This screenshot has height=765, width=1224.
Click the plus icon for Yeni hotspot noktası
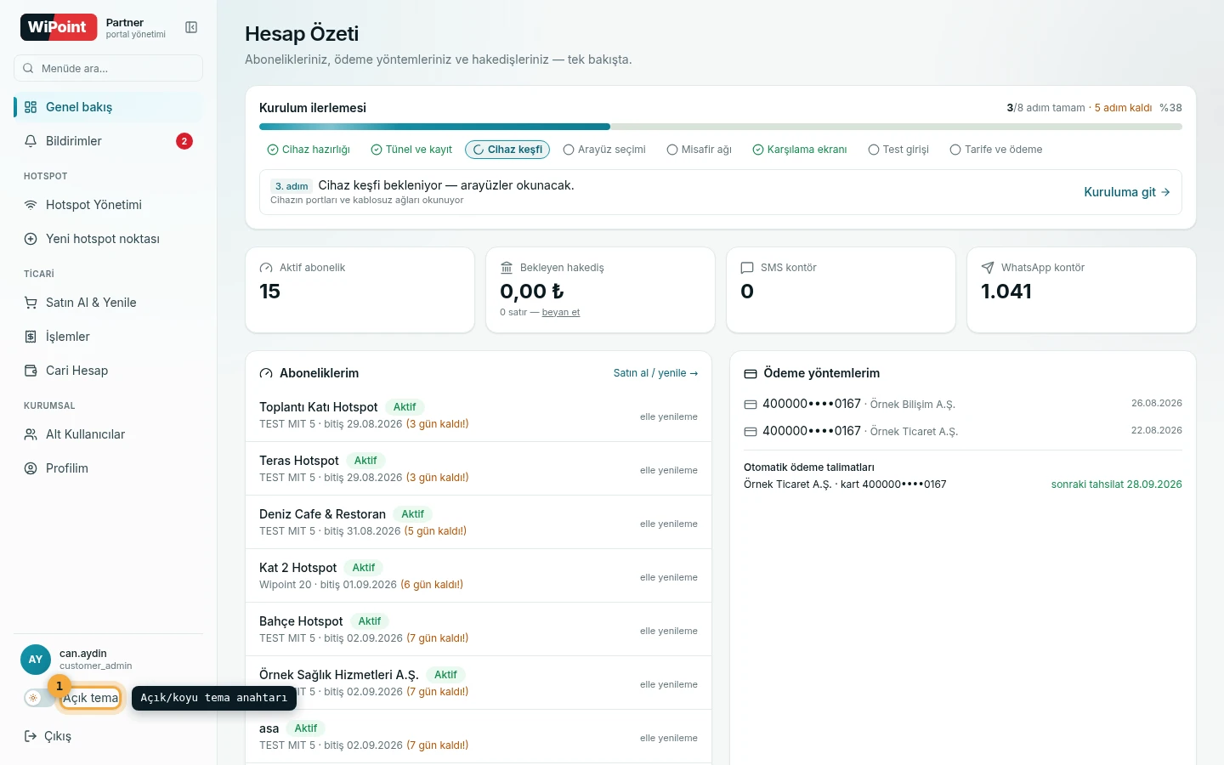pos(31,239)
